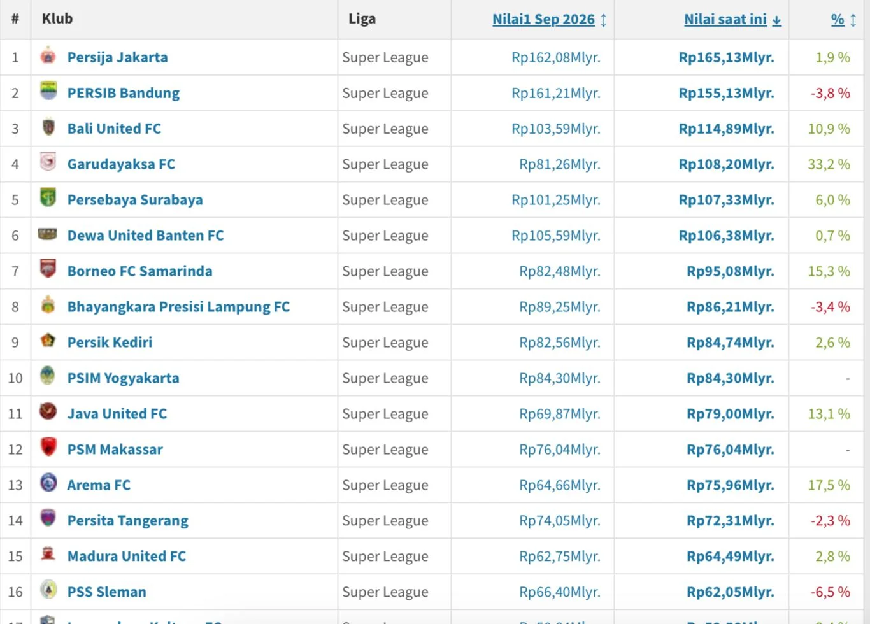Open the Madura United FC link

point(127,557)
